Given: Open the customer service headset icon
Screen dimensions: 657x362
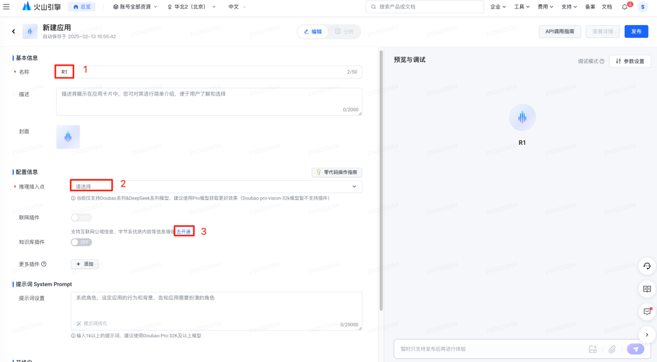Looking at the screenshot, I should pos(647,266).
